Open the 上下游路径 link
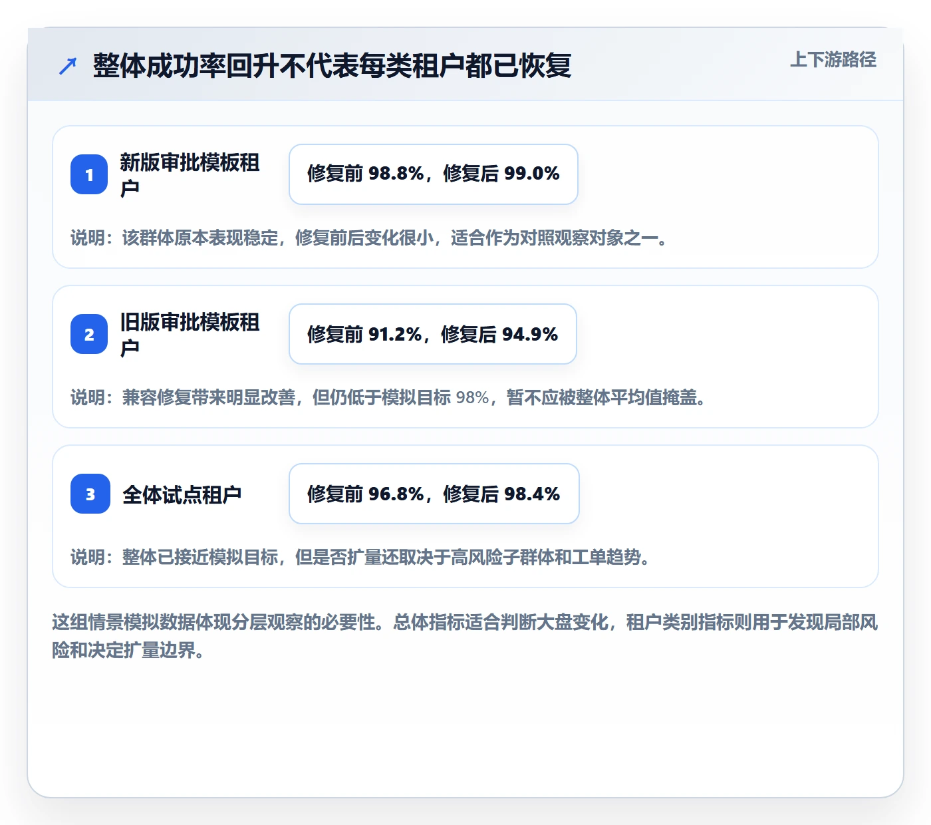The image size is (931, 825). [833, 60]
